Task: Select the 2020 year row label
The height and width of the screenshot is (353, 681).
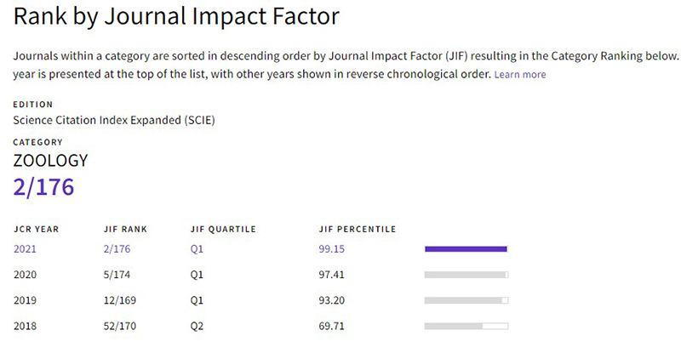Action: [26, 275]
